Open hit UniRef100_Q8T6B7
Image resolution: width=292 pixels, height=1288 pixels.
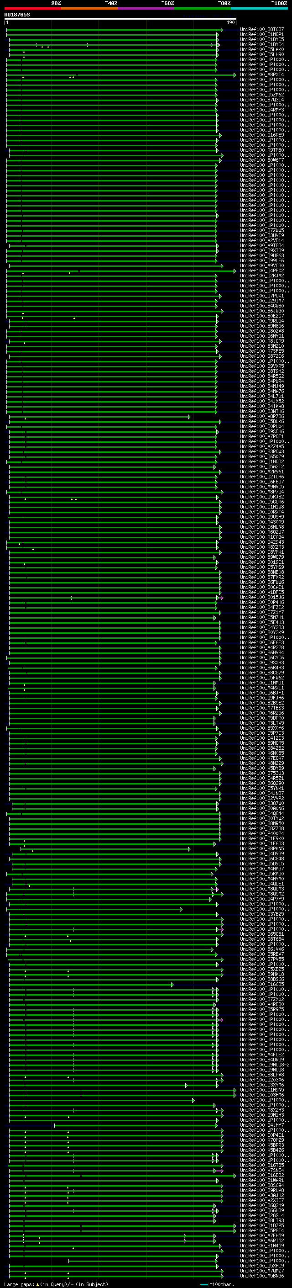point(262,30)
